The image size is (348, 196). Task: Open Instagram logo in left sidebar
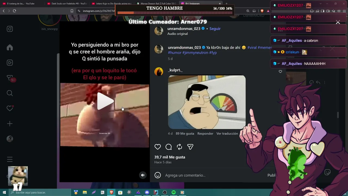tap(10, 29)
